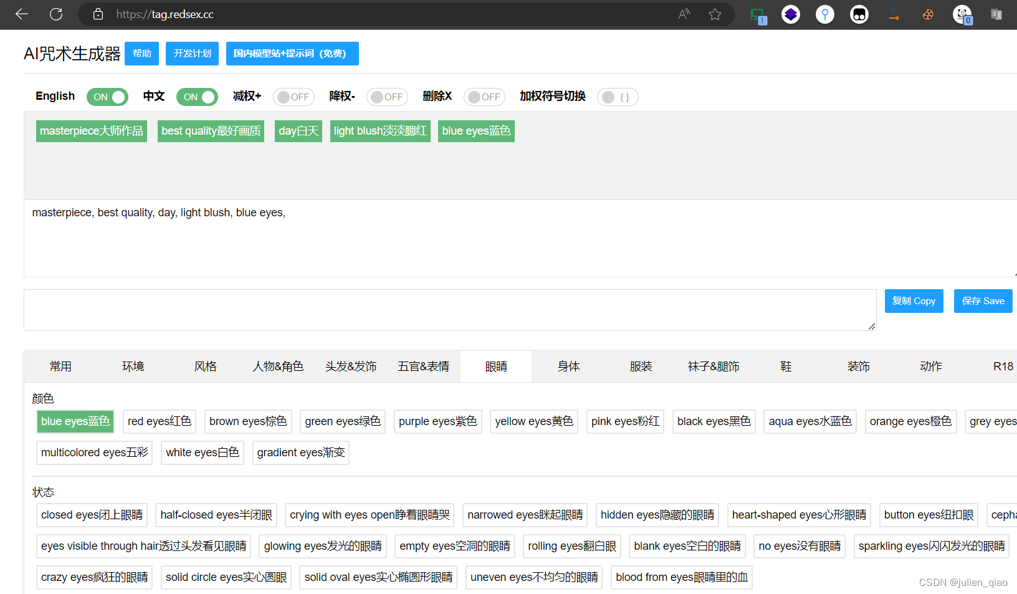Click the best quality最好画质 selected tag

pyautogui.click(x=211, y=131)
